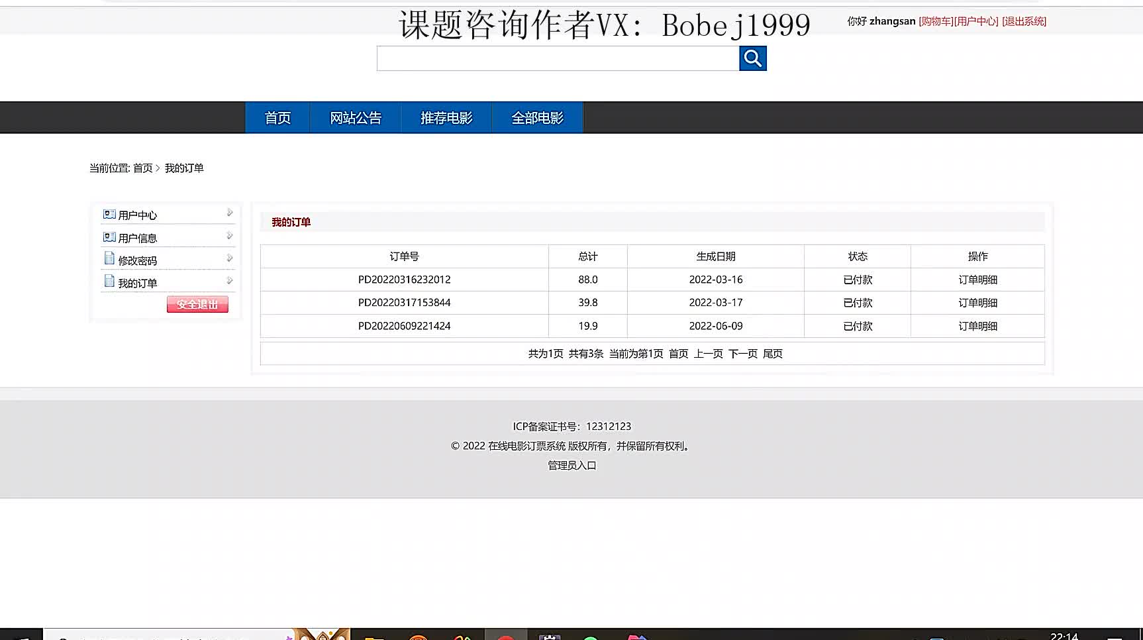Image resolution: width=1143 pixels, height=640 pixels.
Task: Open the 全部电影 navigation tab
Action: [537, 118]
